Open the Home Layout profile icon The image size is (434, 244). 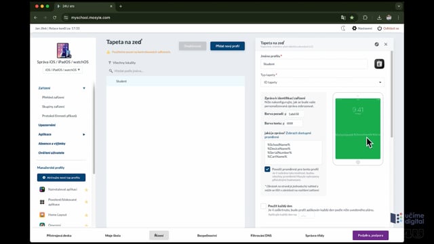(x=42, y=215)
